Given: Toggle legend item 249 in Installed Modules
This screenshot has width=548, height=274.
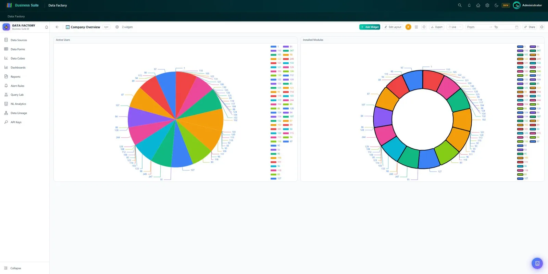Looking at the screenshot, I should pos(535,59).
